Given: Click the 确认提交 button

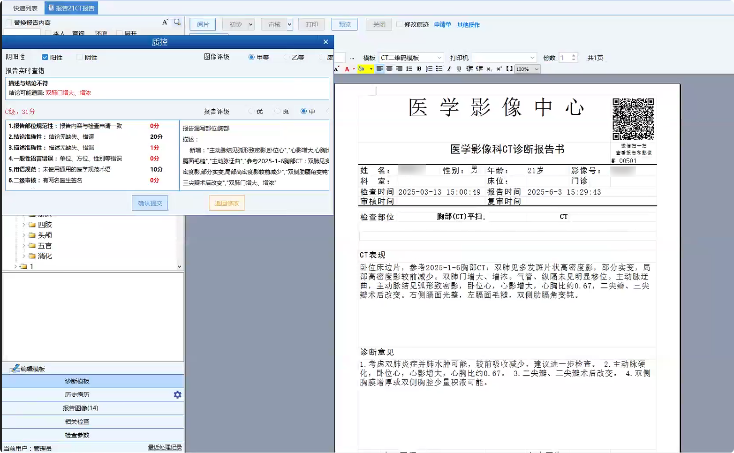Looking at the screenshot, I should (150, 203).
